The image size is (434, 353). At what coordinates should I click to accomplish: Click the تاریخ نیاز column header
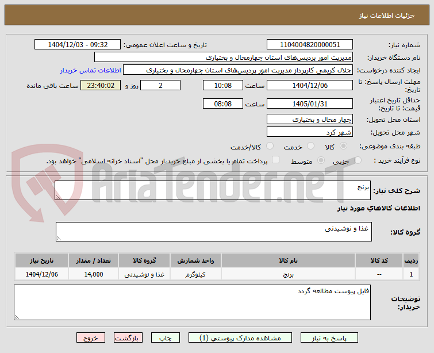(x=42, y=260)
